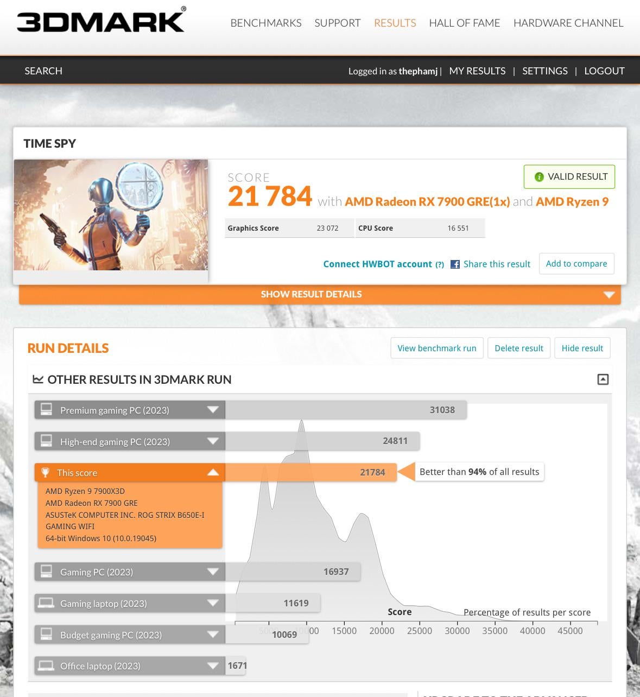The height and width of the screenshot is (697, 640).
Task: Expand Gaming laptop (2023) row
Action: [130, 603]
